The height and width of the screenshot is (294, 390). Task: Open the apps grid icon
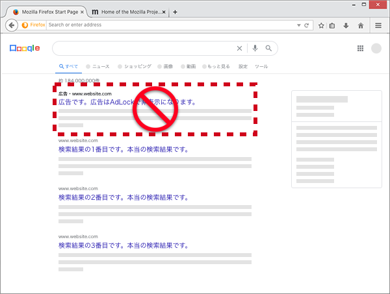[x=360, y=49]
